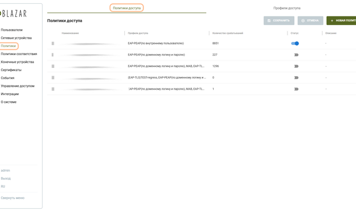Click the drag handle of the 1296 row
356x212 pixels.
click(x=53, y=66)
